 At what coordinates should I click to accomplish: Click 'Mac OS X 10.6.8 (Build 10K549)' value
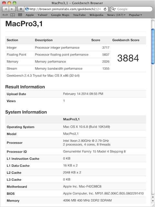click(87, 127)
